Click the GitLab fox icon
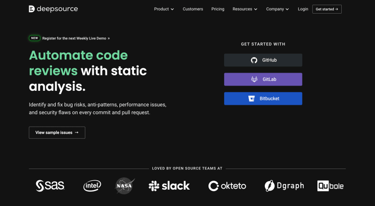Image resolution: width=375 pixels, height=206 pixels. tap(254, 79)
